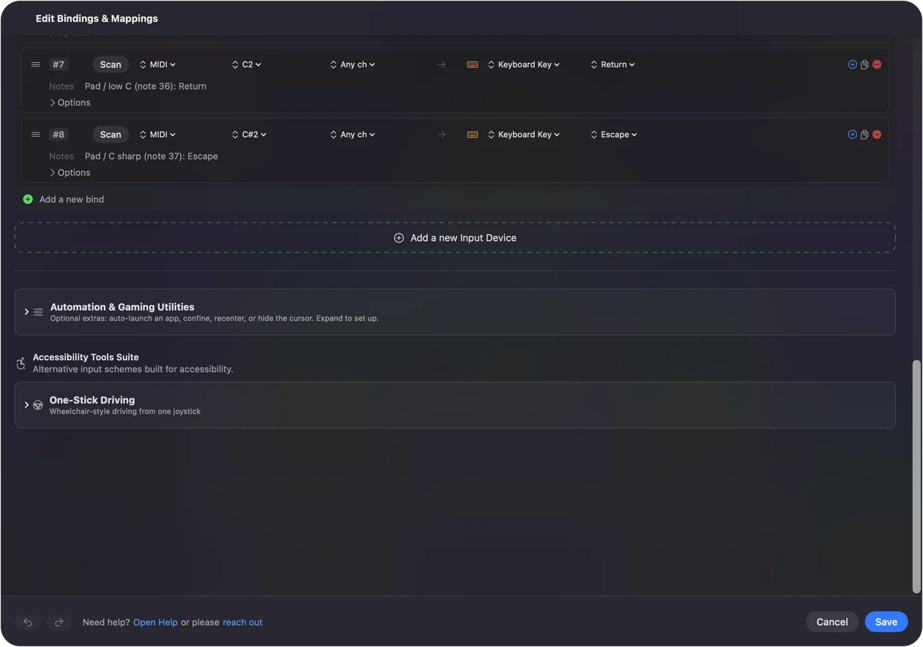This screenshot has height=647, width=923.
Task: Follow the reach out link
Action: [243, 623]
